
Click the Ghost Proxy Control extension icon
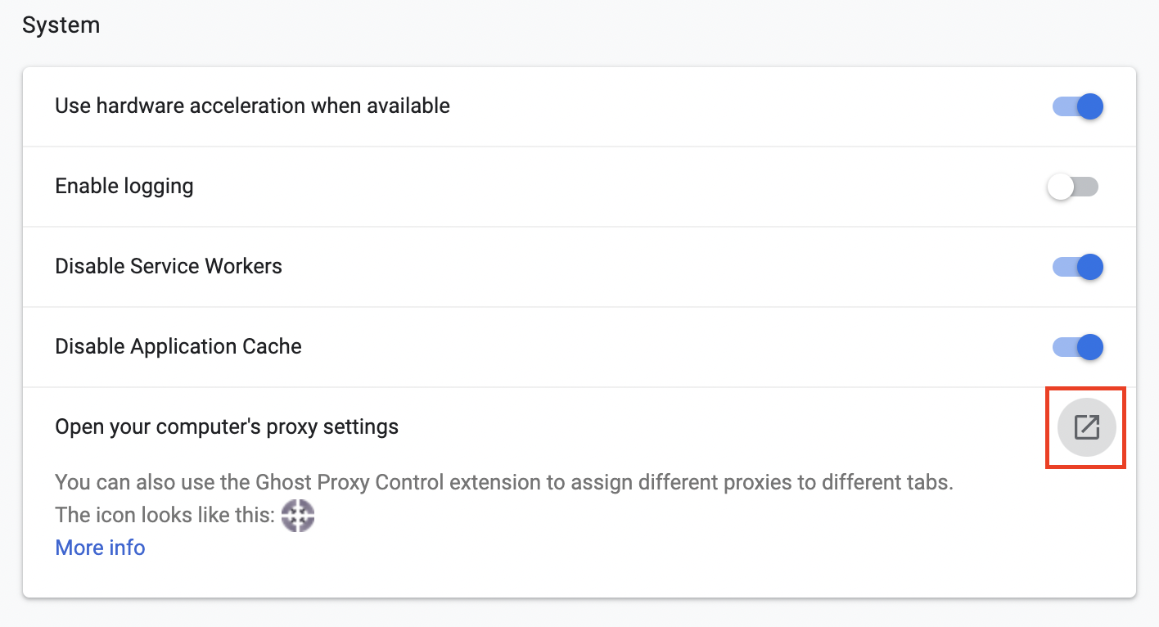coord(298,516)
